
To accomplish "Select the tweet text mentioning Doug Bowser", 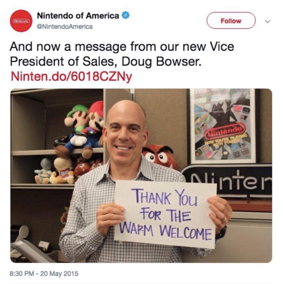I will pyautogui.click(x=122, y=54).
